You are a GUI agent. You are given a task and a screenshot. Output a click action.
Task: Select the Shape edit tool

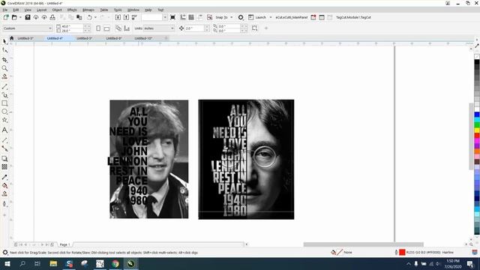(4, 50)
